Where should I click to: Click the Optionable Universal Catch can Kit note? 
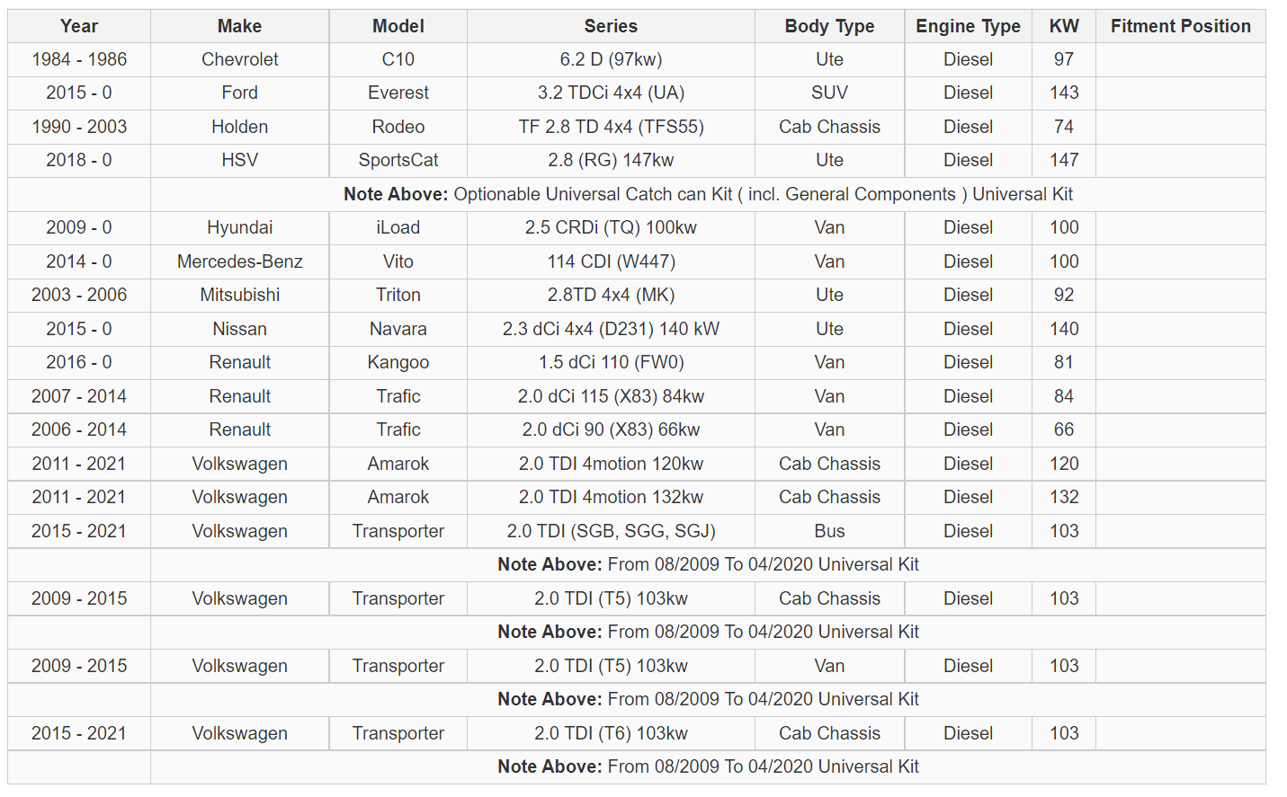pyautogui.click(x=708, y=194)
